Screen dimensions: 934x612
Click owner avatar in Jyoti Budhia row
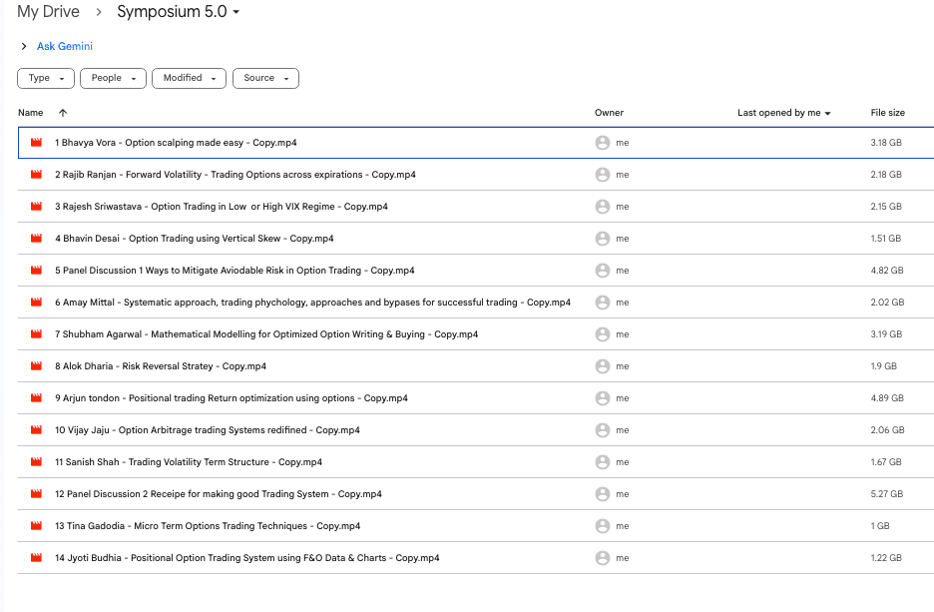(603, 558)
